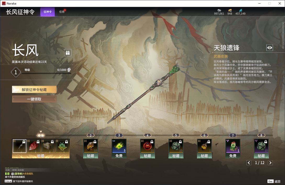Click level marker 5 on the track

(176, 135)
